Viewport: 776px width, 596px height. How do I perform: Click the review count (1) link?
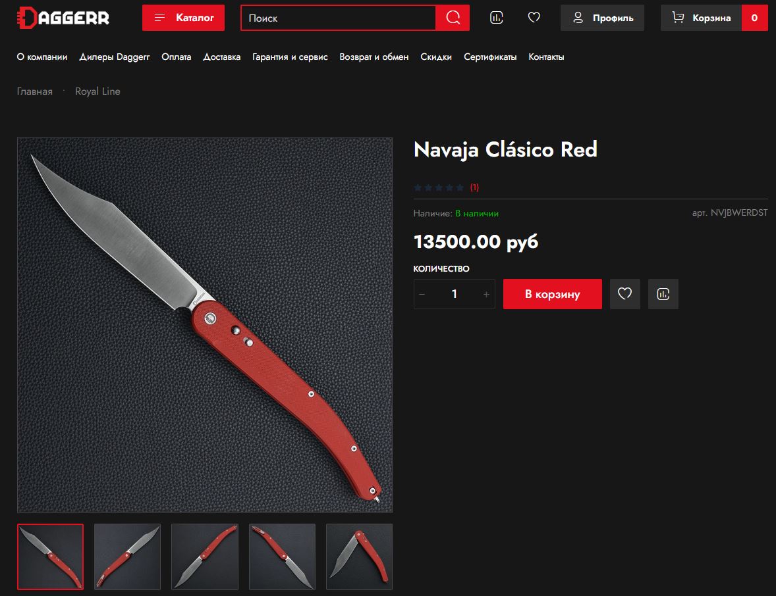(474, 187)
